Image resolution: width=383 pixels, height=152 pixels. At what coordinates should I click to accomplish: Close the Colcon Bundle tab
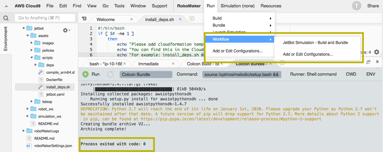[x=271, y=64]
